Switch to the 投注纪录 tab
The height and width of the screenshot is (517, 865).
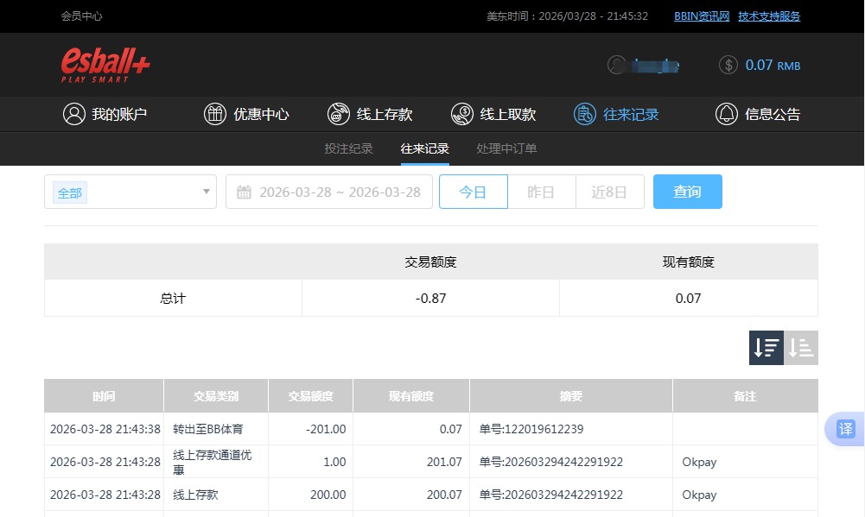[x=349, y=148]
